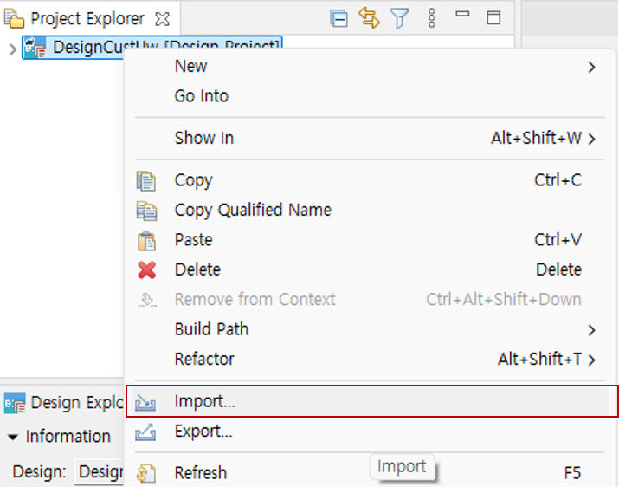Open View Menu three-dots icon
Image resolution: width=619 pixels, height=487 pixels.
point(432,18)
